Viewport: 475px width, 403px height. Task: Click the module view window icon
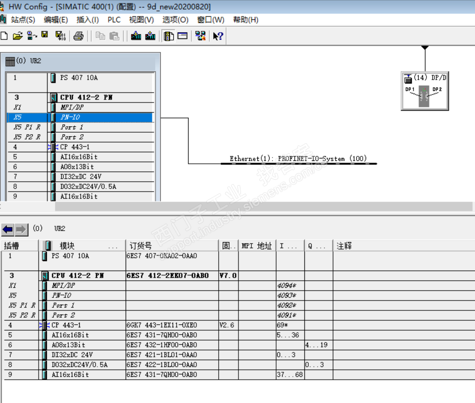pyautogui.click(x=183, y=36)
